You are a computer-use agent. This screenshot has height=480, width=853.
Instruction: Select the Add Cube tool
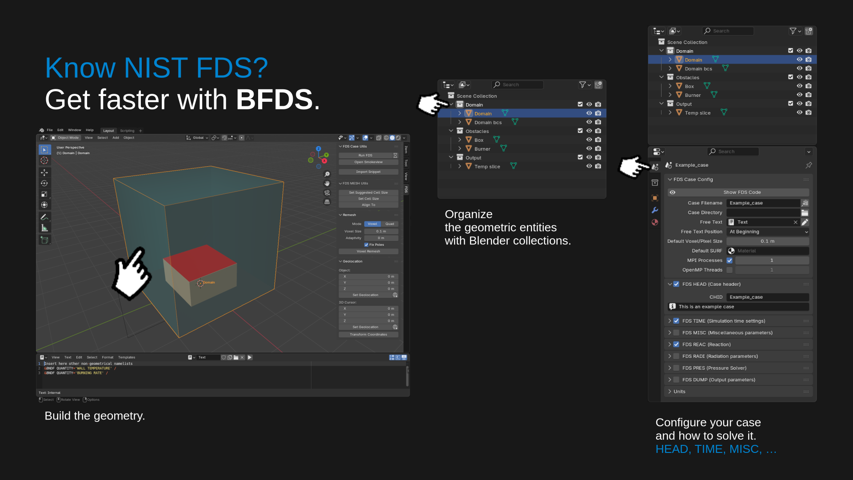coord(44,240)
